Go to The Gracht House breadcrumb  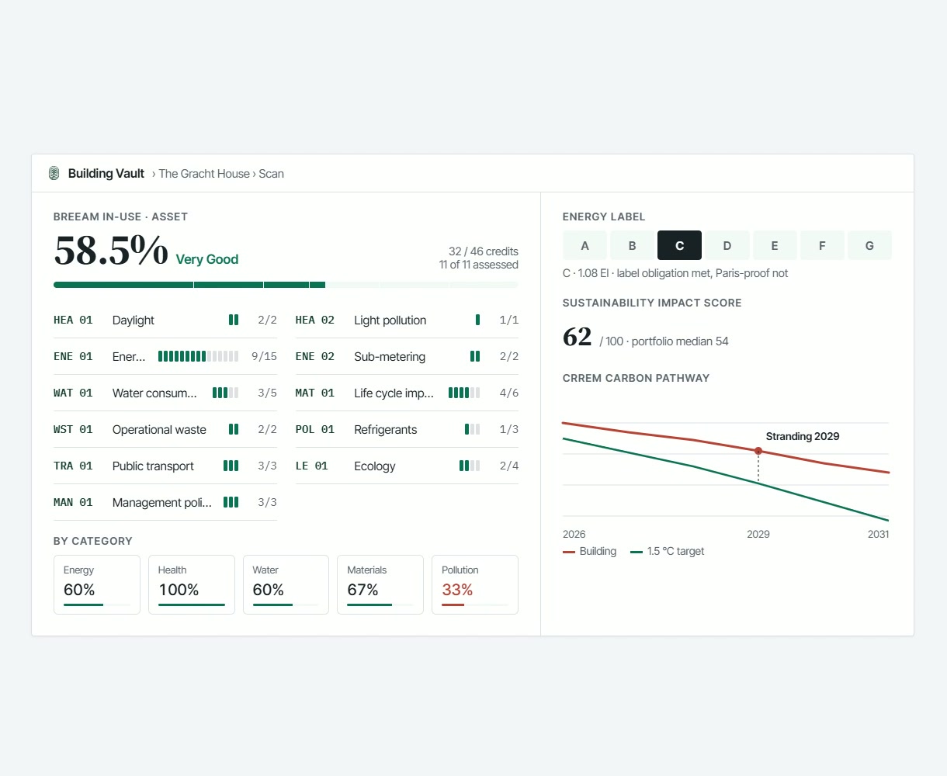pyautogui.click(x=204, y=174)
